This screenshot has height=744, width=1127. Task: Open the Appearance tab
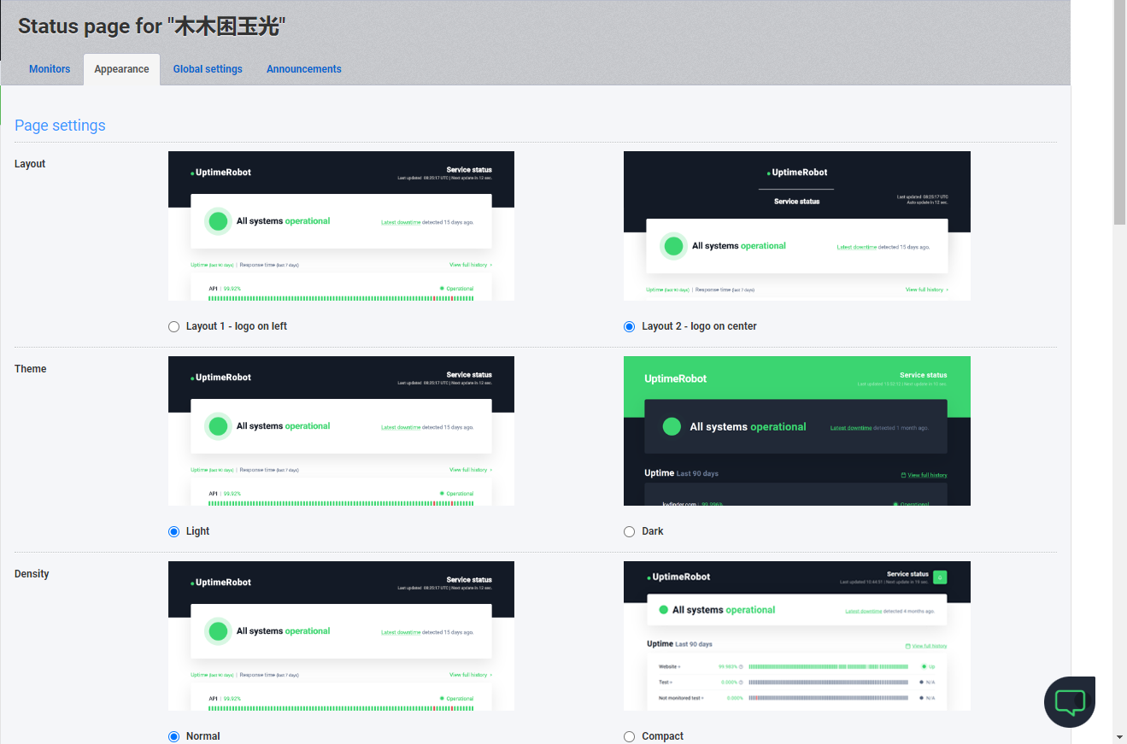(x=121, y=69)
